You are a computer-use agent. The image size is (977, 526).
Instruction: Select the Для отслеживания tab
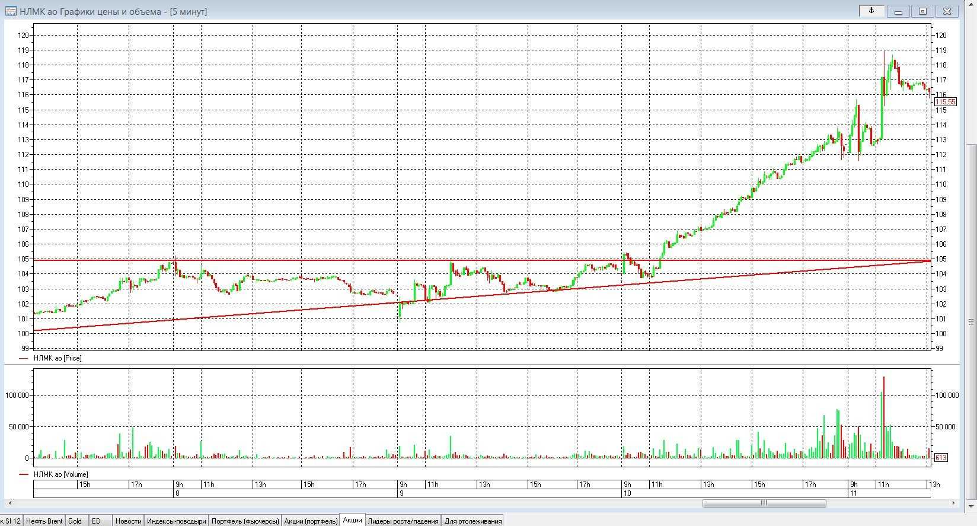[473, 521]
